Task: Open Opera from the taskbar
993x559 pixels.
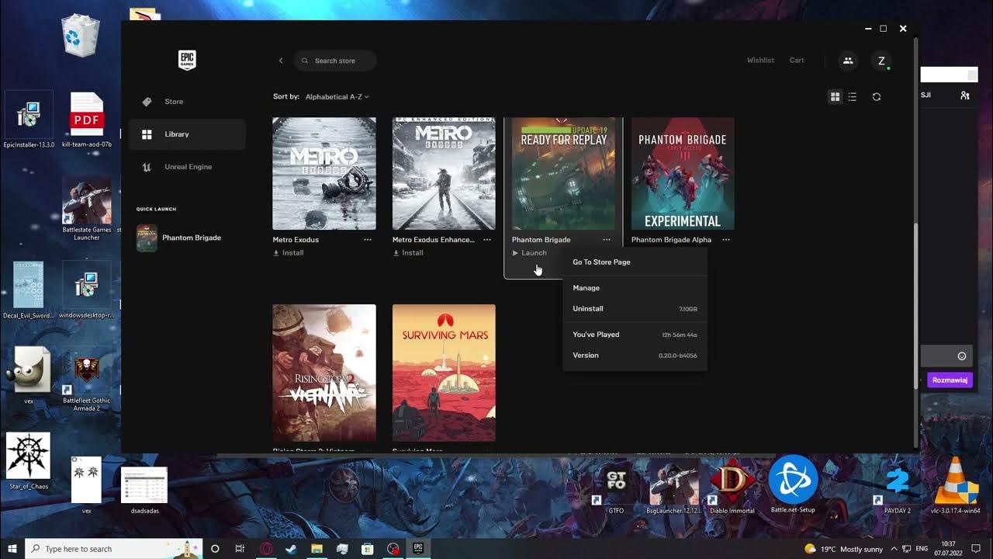Action: point(266,549)
